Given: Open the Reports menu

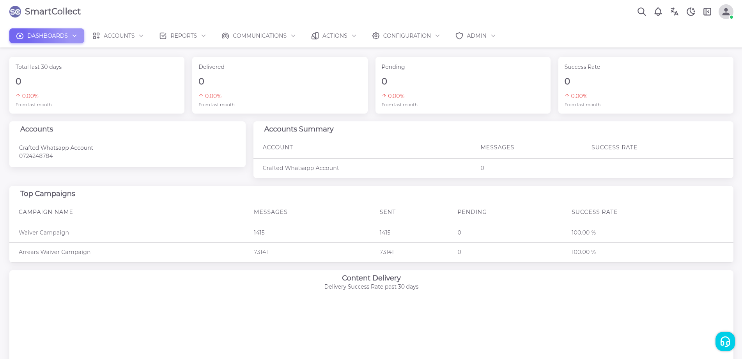Looking at the screenshot, I should (182, 36).
